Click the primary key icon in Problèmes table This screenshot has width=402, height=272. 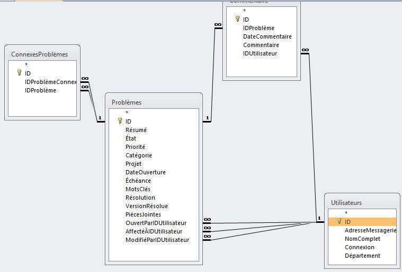click(120, 120)
